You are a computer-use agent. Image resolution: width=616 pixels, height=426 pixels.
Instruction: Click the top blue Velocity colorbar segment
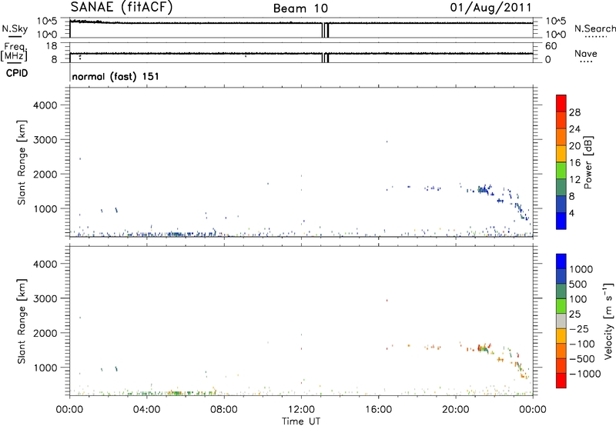(x=561, y=261)
